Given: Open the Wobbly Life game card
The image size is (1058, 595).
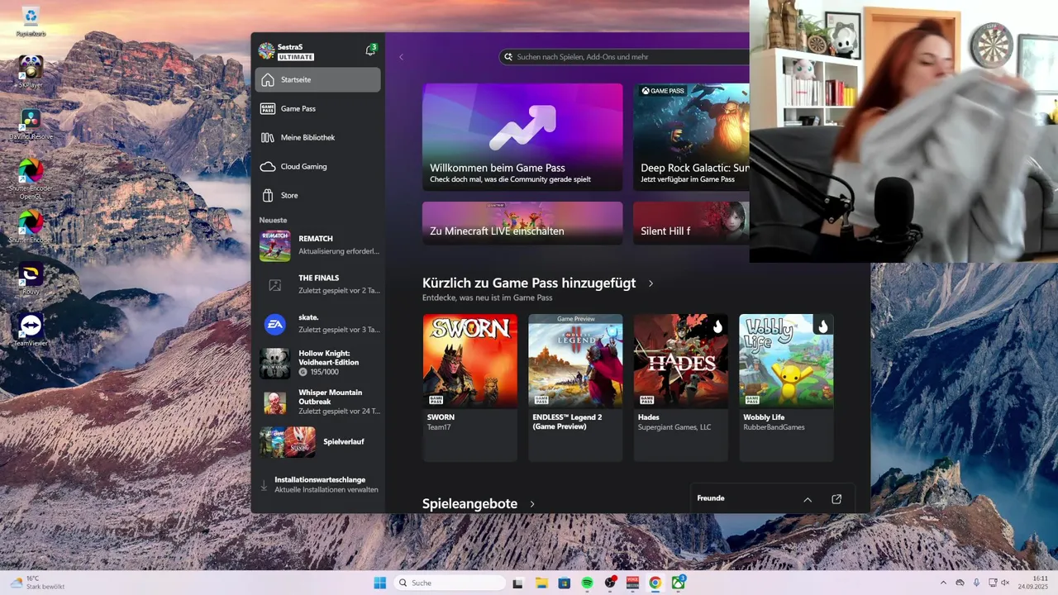Looking at the screenshot, I should [786, 388].
